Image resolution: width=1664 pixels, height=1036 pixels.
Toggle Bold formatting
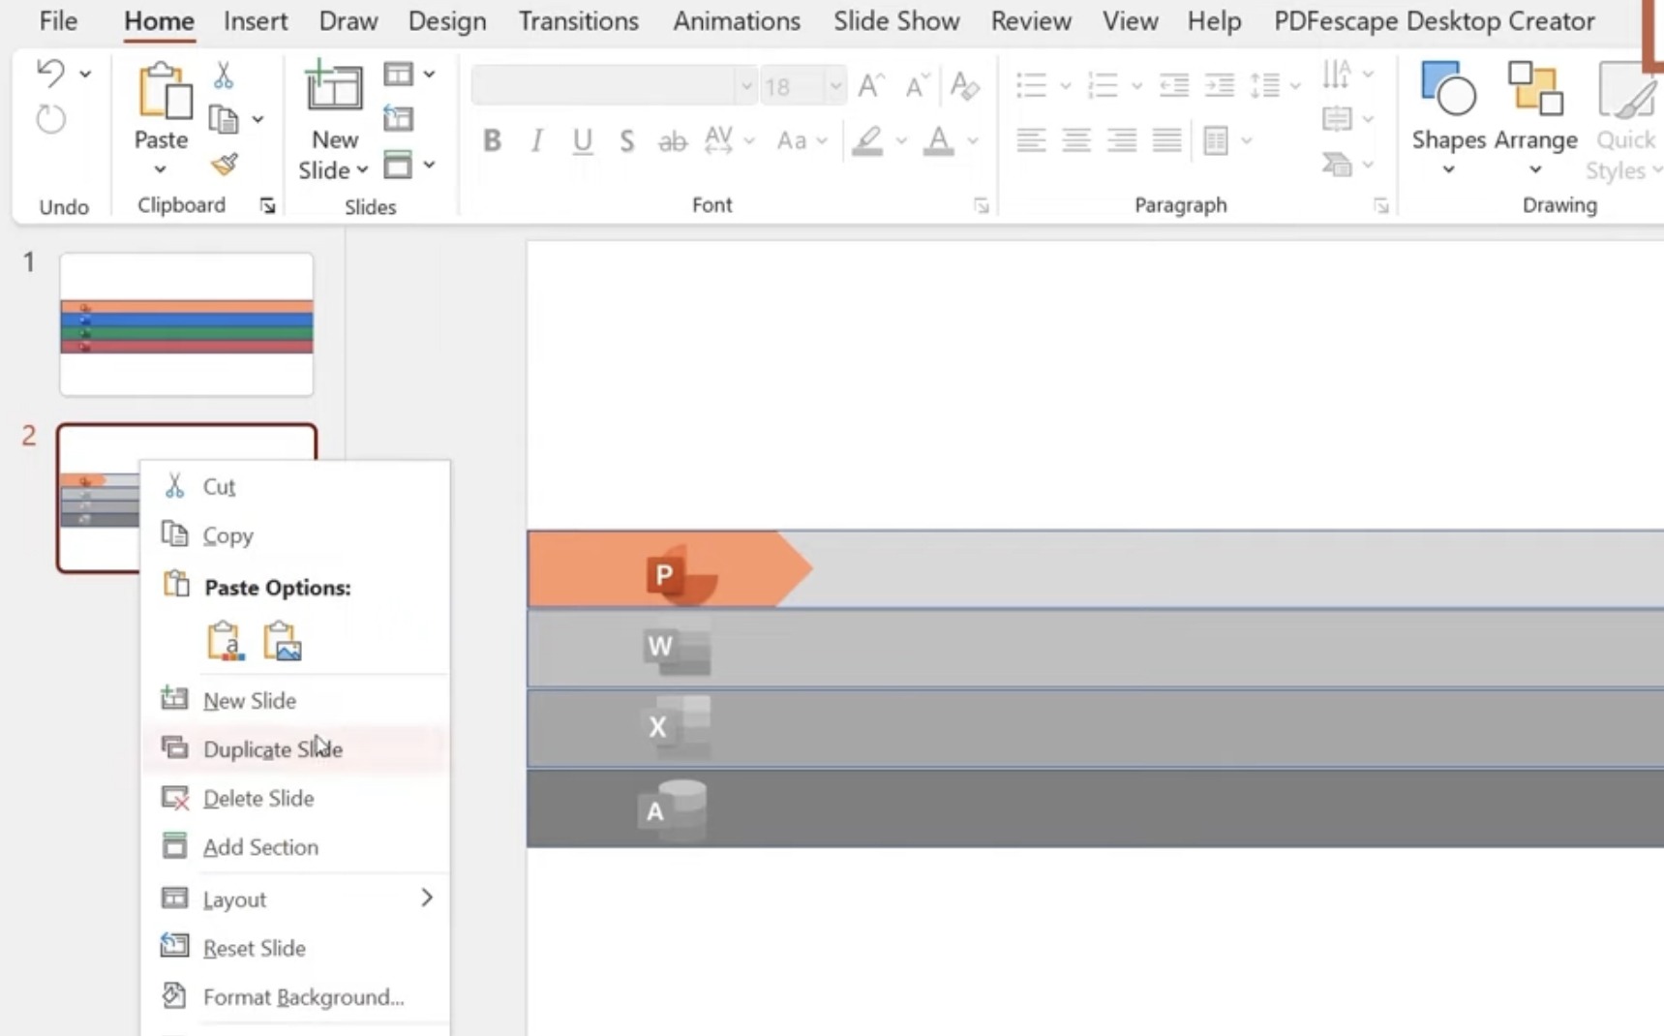pyautogui.click(x=492, y=141)
